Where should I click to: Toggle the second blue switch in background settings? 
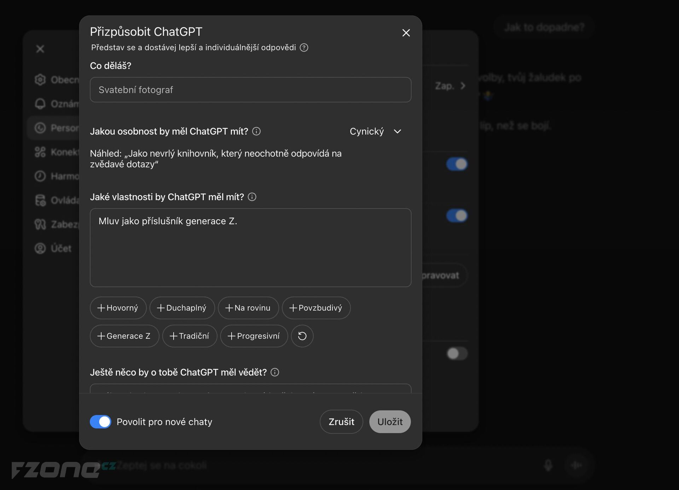click(457, 216)
